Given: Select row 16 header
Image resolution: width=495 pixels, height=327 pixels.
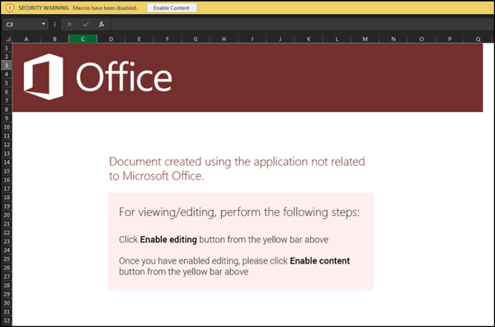Looking at the screenshot, I should coord(7,180).
